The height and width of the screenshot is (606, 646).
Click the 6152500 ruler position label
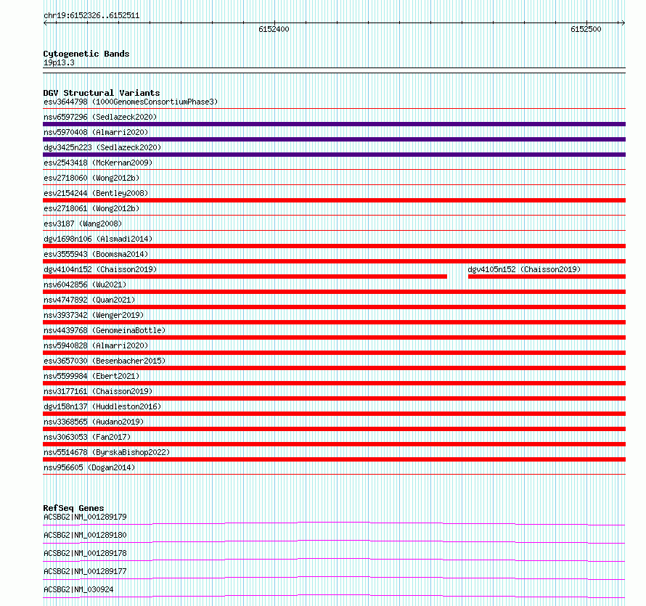pos(586,29)
